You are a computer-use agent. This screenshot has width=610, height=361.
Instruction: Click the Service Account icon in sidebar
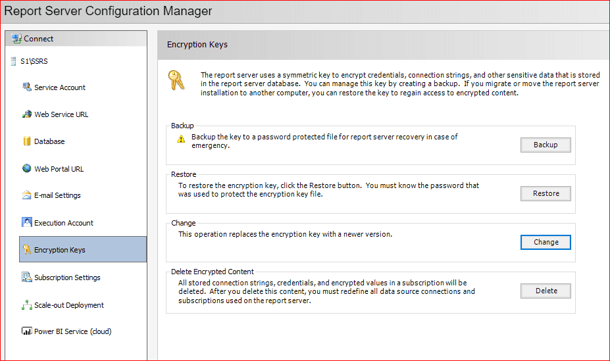27,87
